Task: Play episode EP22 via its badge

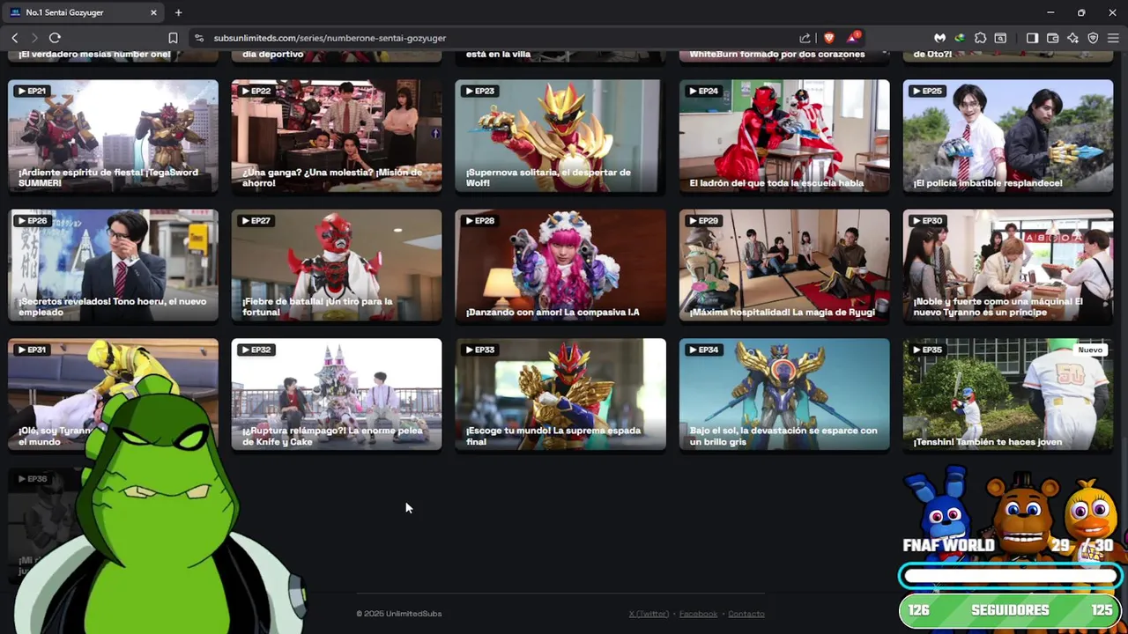Action: pos(255,91)
